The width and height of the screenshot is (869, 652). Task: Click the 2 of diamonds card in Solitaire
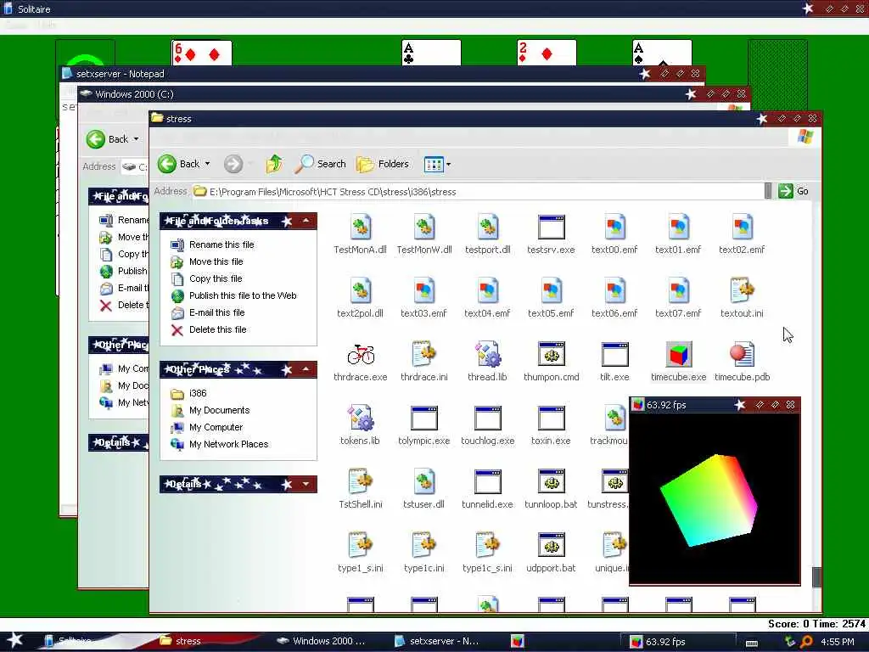[x=547, y=53]
